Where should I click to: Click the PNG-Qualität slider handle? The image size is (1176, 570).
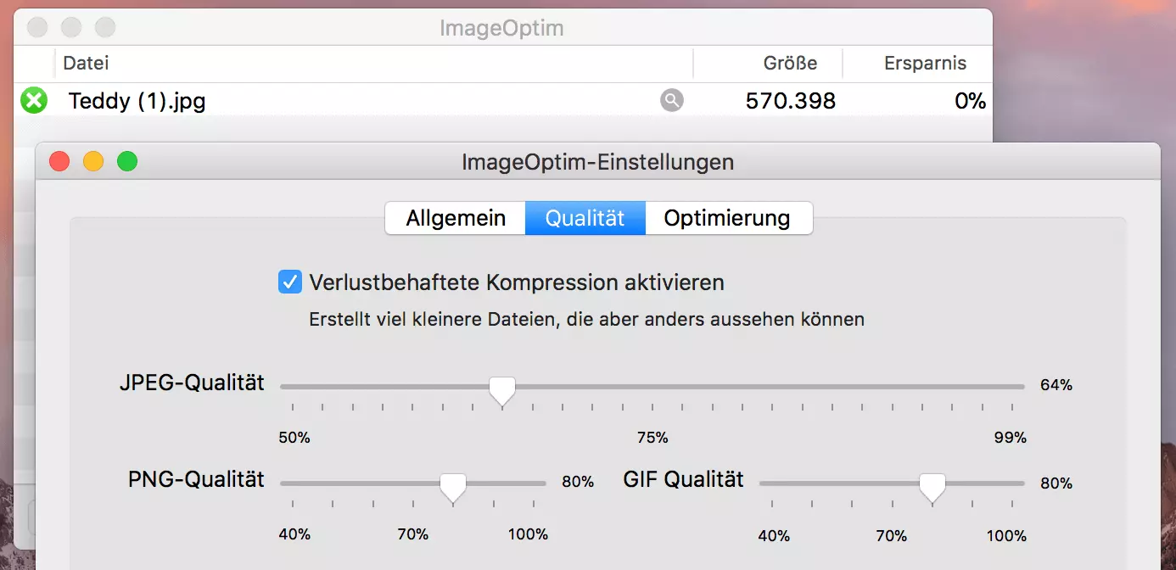tap(453, 486)
